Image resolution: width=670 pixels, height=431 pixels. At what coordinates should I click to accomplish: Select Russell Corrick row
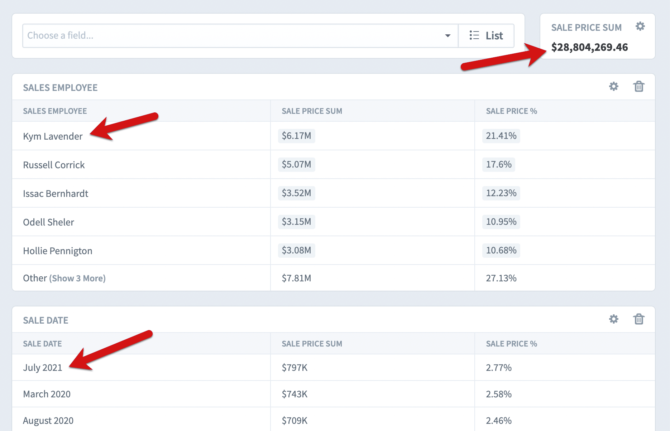tap(333, 164)
